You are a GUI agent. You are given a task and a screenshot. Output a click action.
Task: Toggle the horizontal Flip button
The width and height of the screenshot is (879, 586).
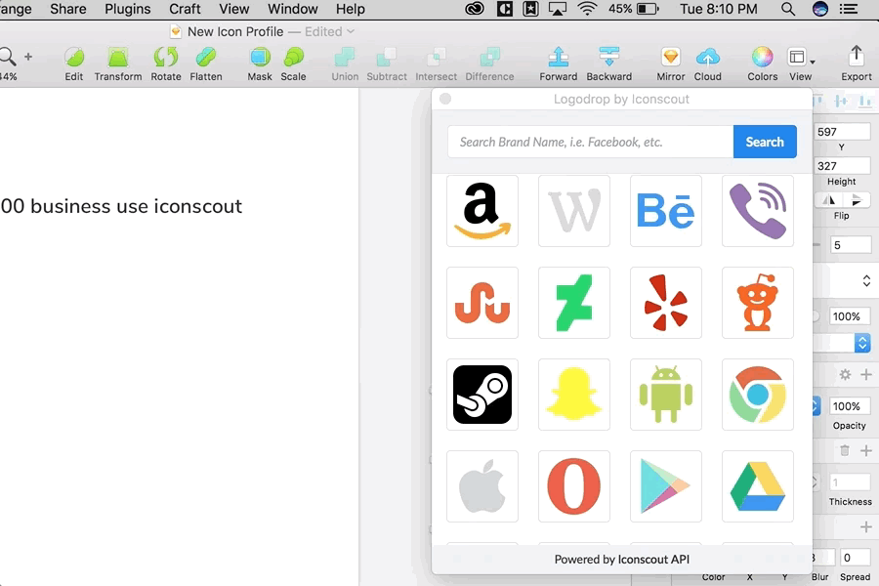point(829,200)
